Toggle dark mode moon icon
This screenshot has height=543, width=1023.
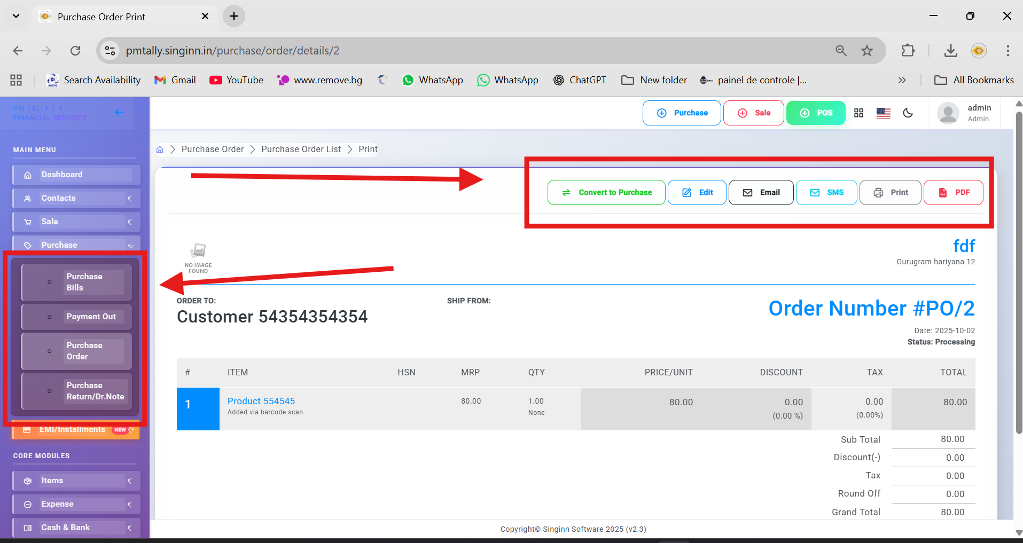(x=908, y=113)
